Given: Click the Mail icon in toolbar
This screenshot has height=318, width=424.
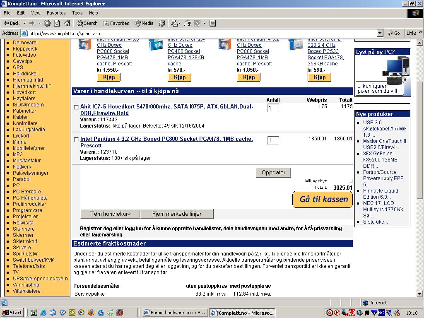Looking at the screenshot, I should pos(174,23).
